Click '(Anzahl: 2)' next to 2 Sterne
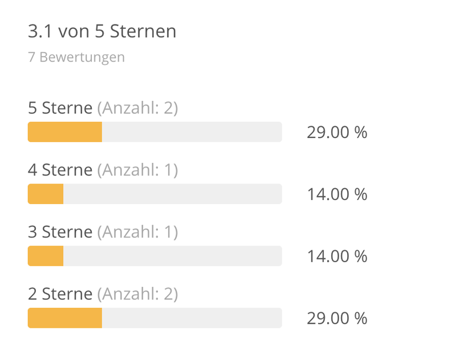Image resolution: width=456 pixels, height=342 pixels. (137, 294)
